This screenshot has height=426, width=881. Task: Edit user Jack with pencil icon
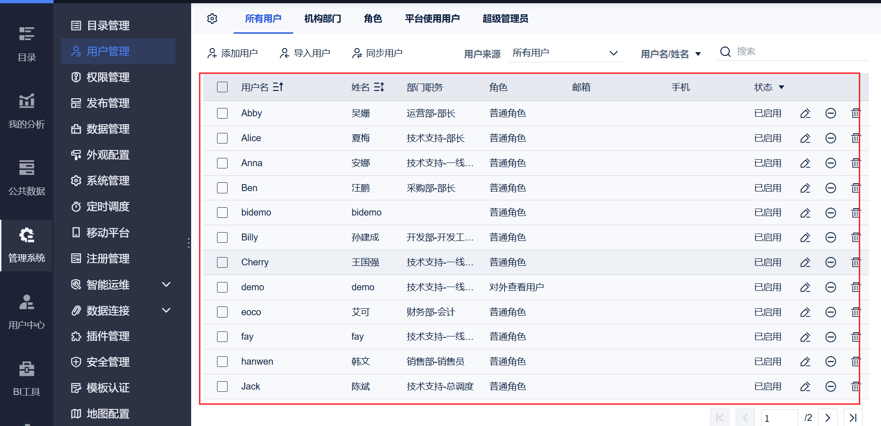(805, 386)
